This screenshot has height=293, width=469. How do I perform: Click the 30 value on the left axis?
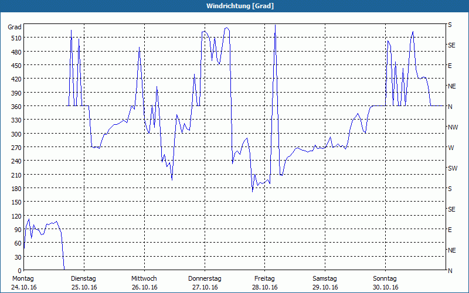(18, 257)
